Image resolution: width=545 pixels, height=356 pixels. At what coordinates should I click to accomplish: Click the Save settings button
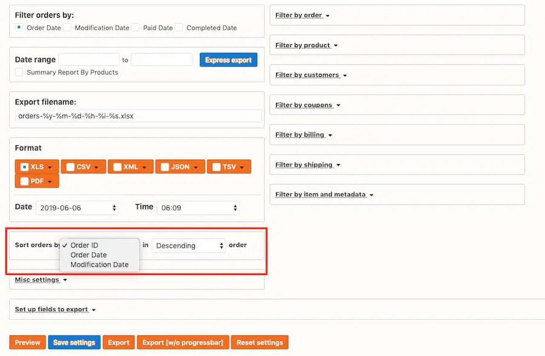pos(74,343)
